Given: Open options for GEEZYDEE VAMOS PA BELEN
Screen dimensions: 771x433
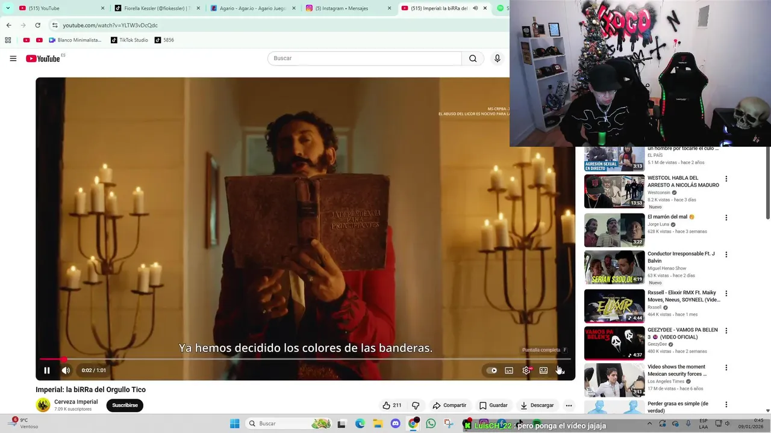Looking at the screenshot, I should point(726,331).
